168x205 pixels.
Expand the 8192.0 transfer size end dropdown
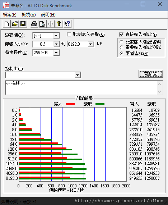tap(90, 44)
